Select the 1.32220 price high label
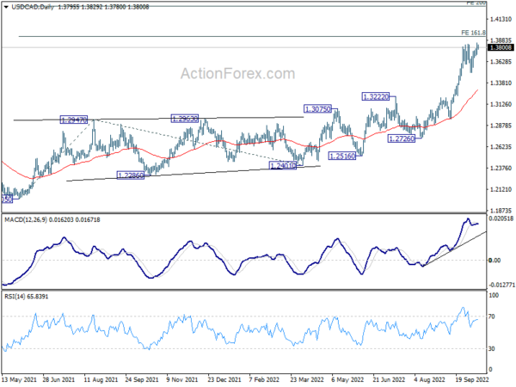Screen dimensions: 516x387 378,96
